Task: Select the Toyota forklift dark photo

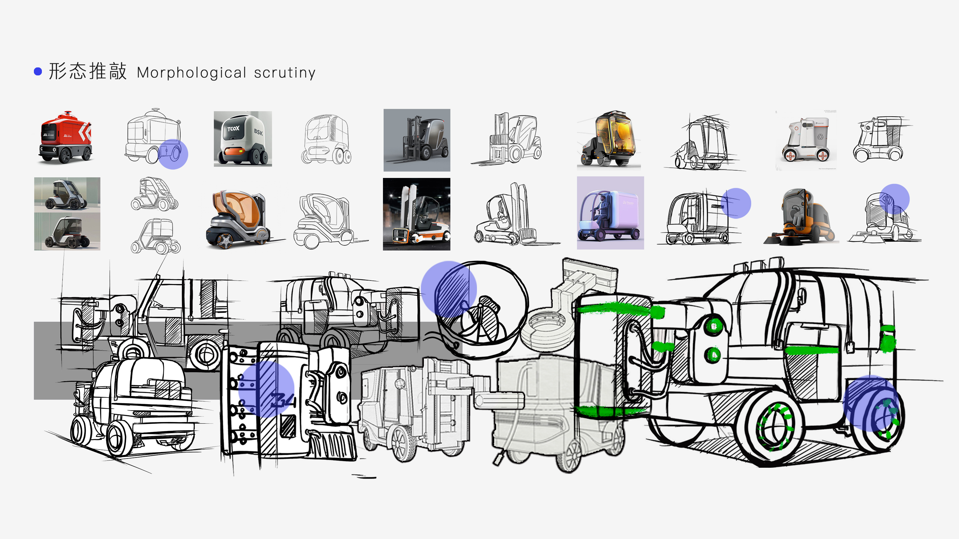Action: [x=417, y=214]
